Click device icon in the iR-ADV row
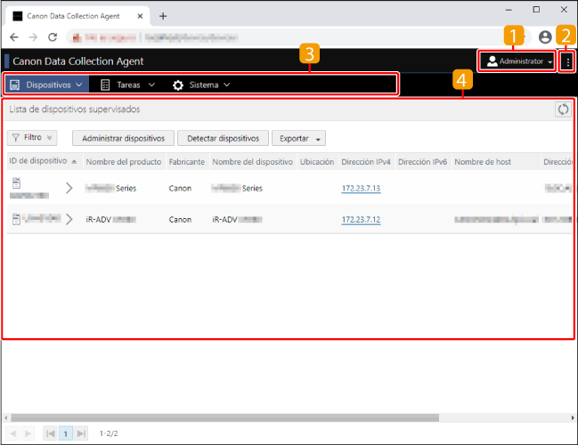The width and height of the screenshot is (578, 445). pos(14,219)
